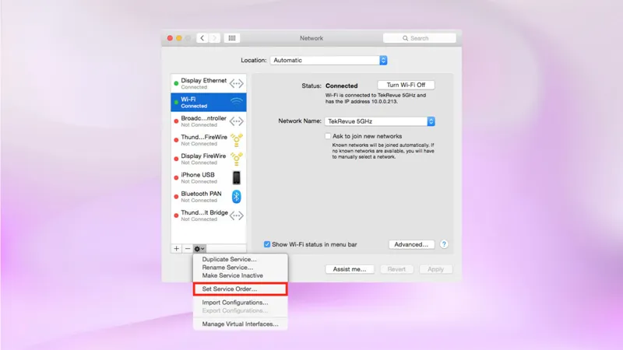Choose Duplicate Service... menu item
The image size is (623, 350).
[x=240, y=259]
